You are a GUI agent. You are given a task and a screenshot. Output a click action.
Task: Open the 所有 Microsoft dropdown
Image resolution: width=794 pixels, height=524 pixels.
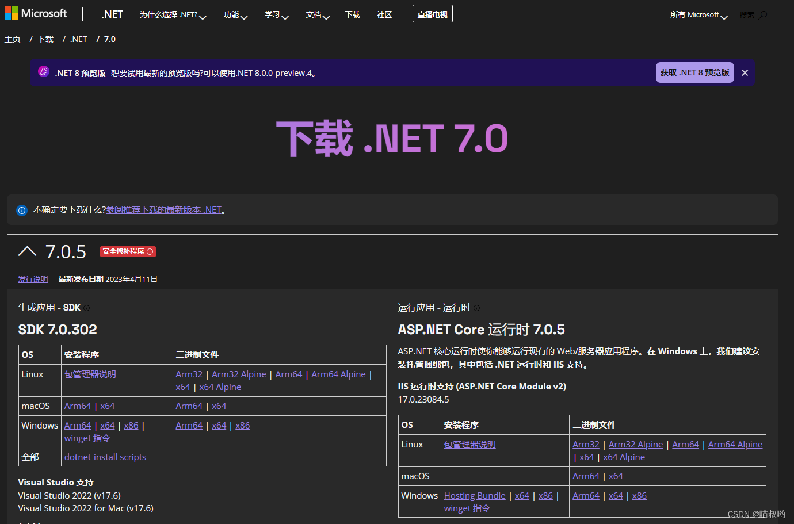pos(698,15)
